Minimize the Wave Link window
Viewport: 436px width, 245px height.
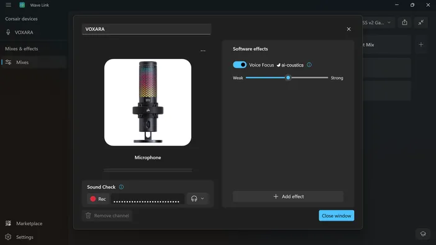click(397, 5)
